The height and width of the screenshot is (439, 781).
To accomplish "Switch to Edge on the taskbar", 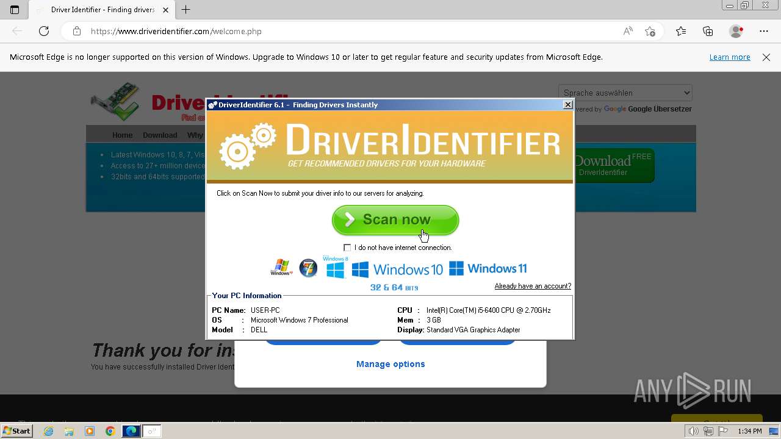I will [x=131, y=431].
